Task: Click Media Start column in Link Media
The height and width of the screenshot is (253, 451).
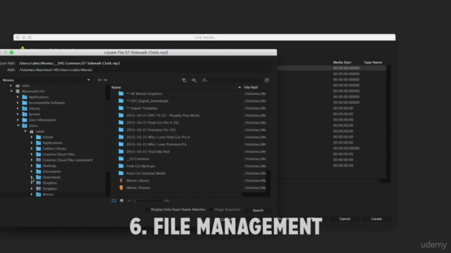Action: (x=342, y=63)
